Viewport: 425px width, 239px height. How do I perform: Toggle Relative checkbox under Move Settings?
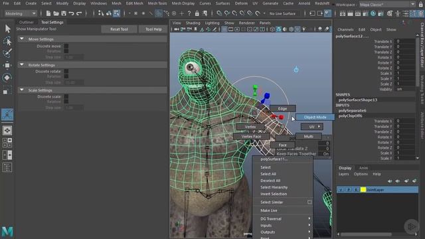[66, 51]
